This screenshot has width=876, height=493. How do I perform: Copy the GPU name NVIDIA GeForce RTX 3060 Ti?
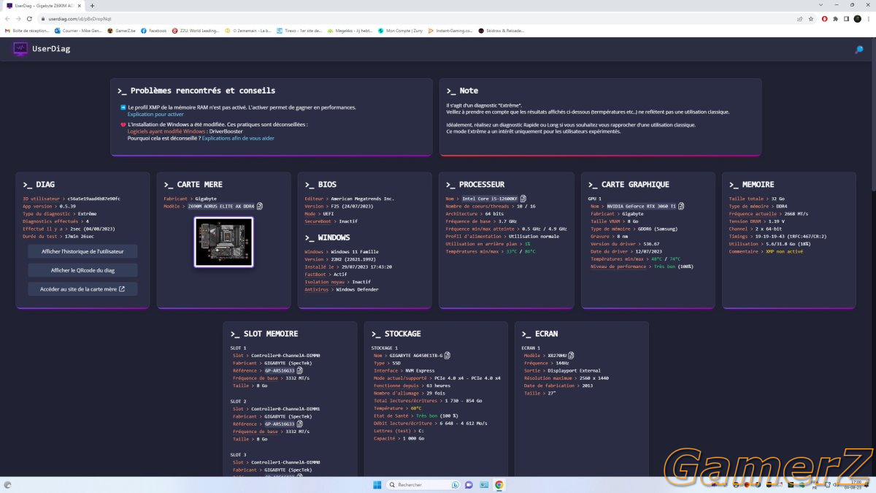681,206
